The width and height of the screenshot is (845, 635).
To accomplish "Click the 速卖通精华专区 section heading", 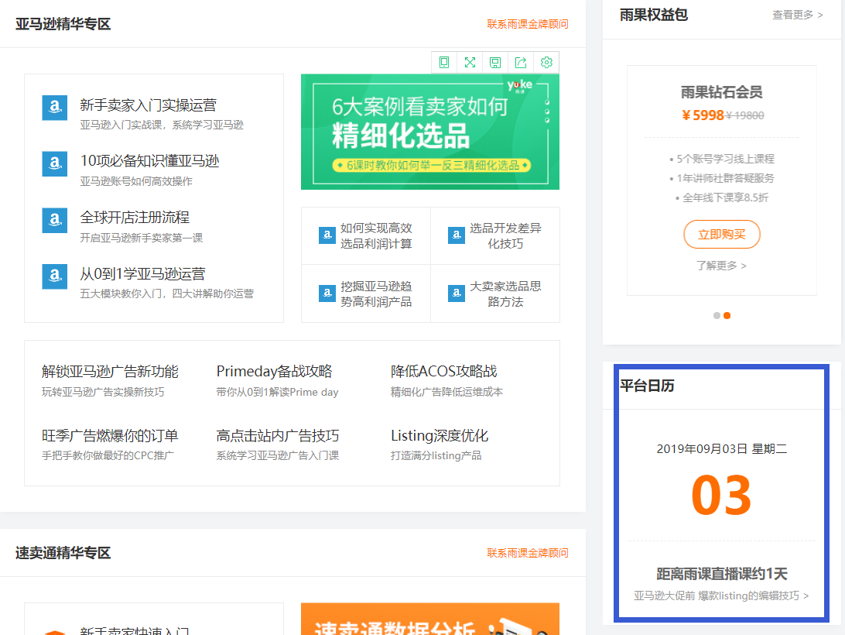I will tap(63, 553).
